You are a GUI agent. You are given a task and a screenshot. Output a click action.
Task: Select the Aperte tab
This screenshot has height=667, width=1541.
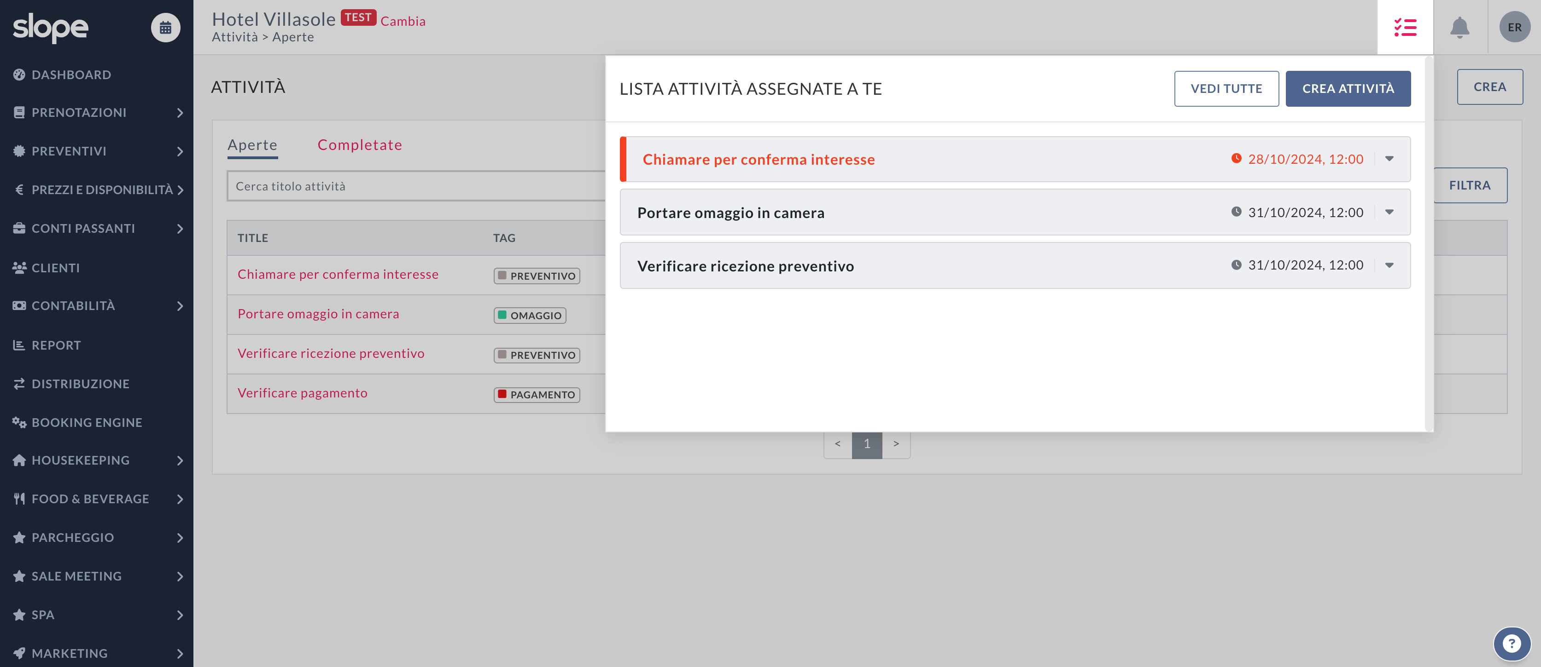click(252, 144)
